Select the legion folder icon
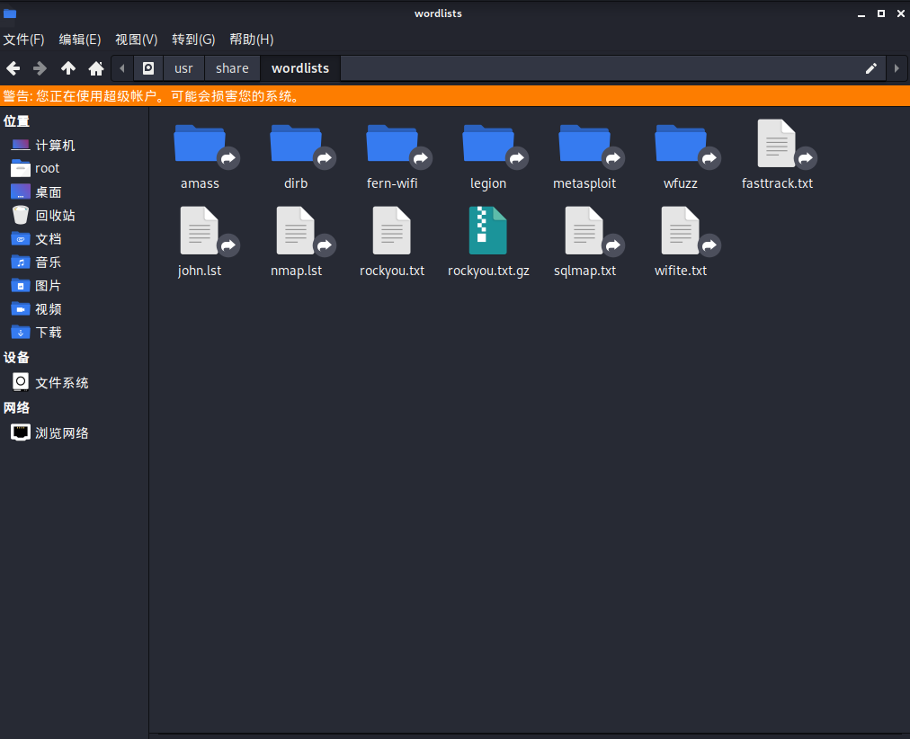Viewport: 910px width, 739px height. pos(488,144)
